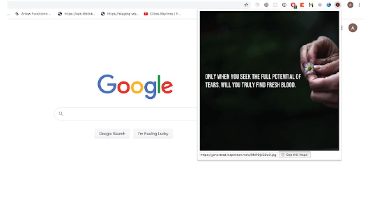Open the https://ops.lifelink bookmark
Screen dimensions: 372x223
pos(77,14)
